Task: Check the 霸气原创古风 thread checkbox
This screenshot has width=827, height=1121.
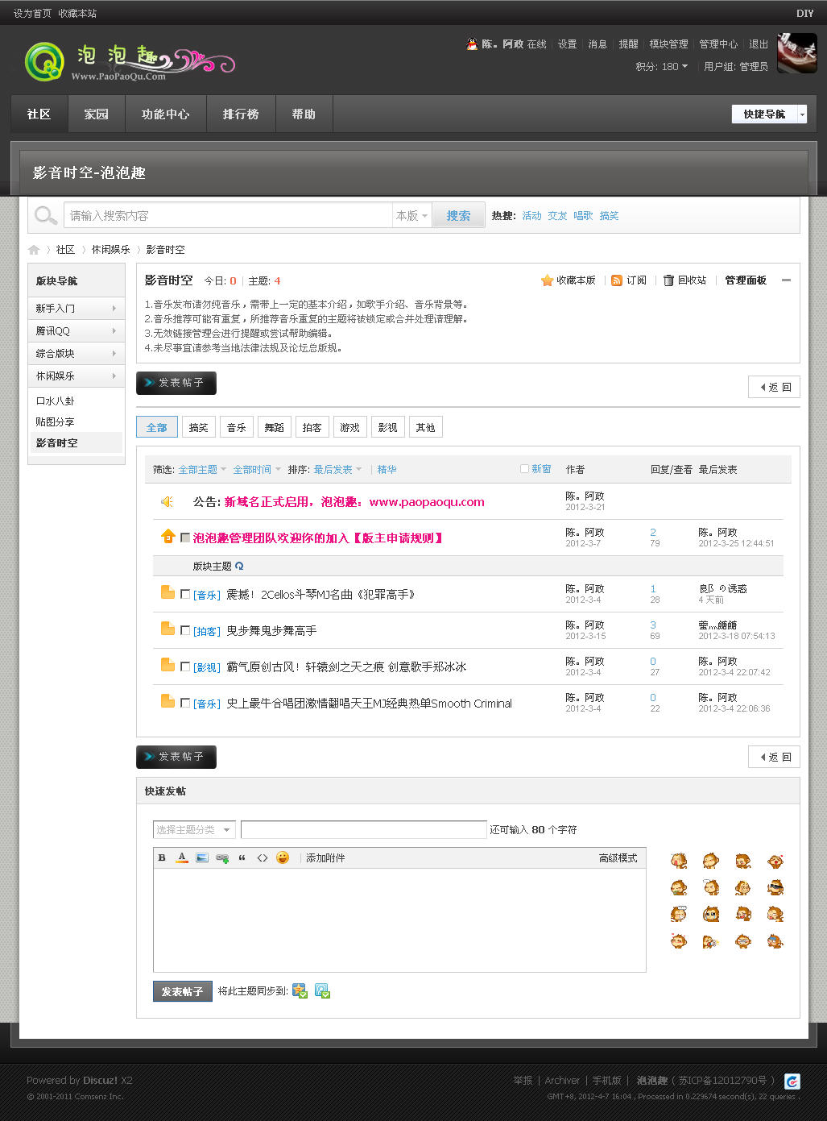Action: click(x=185, y=666)
